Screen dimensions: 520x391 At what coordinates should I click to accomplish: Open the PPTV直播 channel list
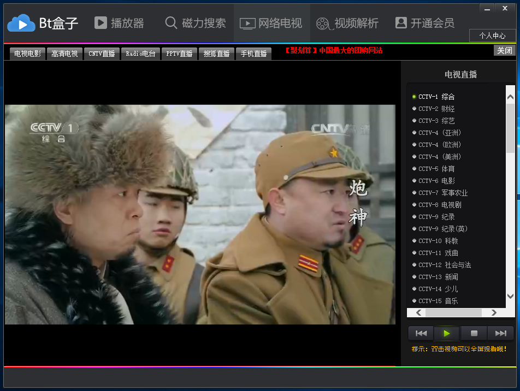click(x=179, y=54)
